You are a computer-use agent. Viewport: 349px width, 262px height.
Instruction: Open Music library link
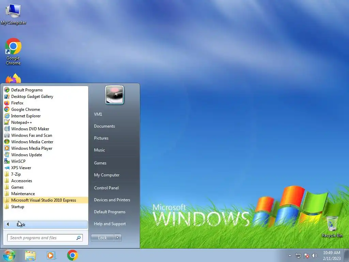(100, 150)
